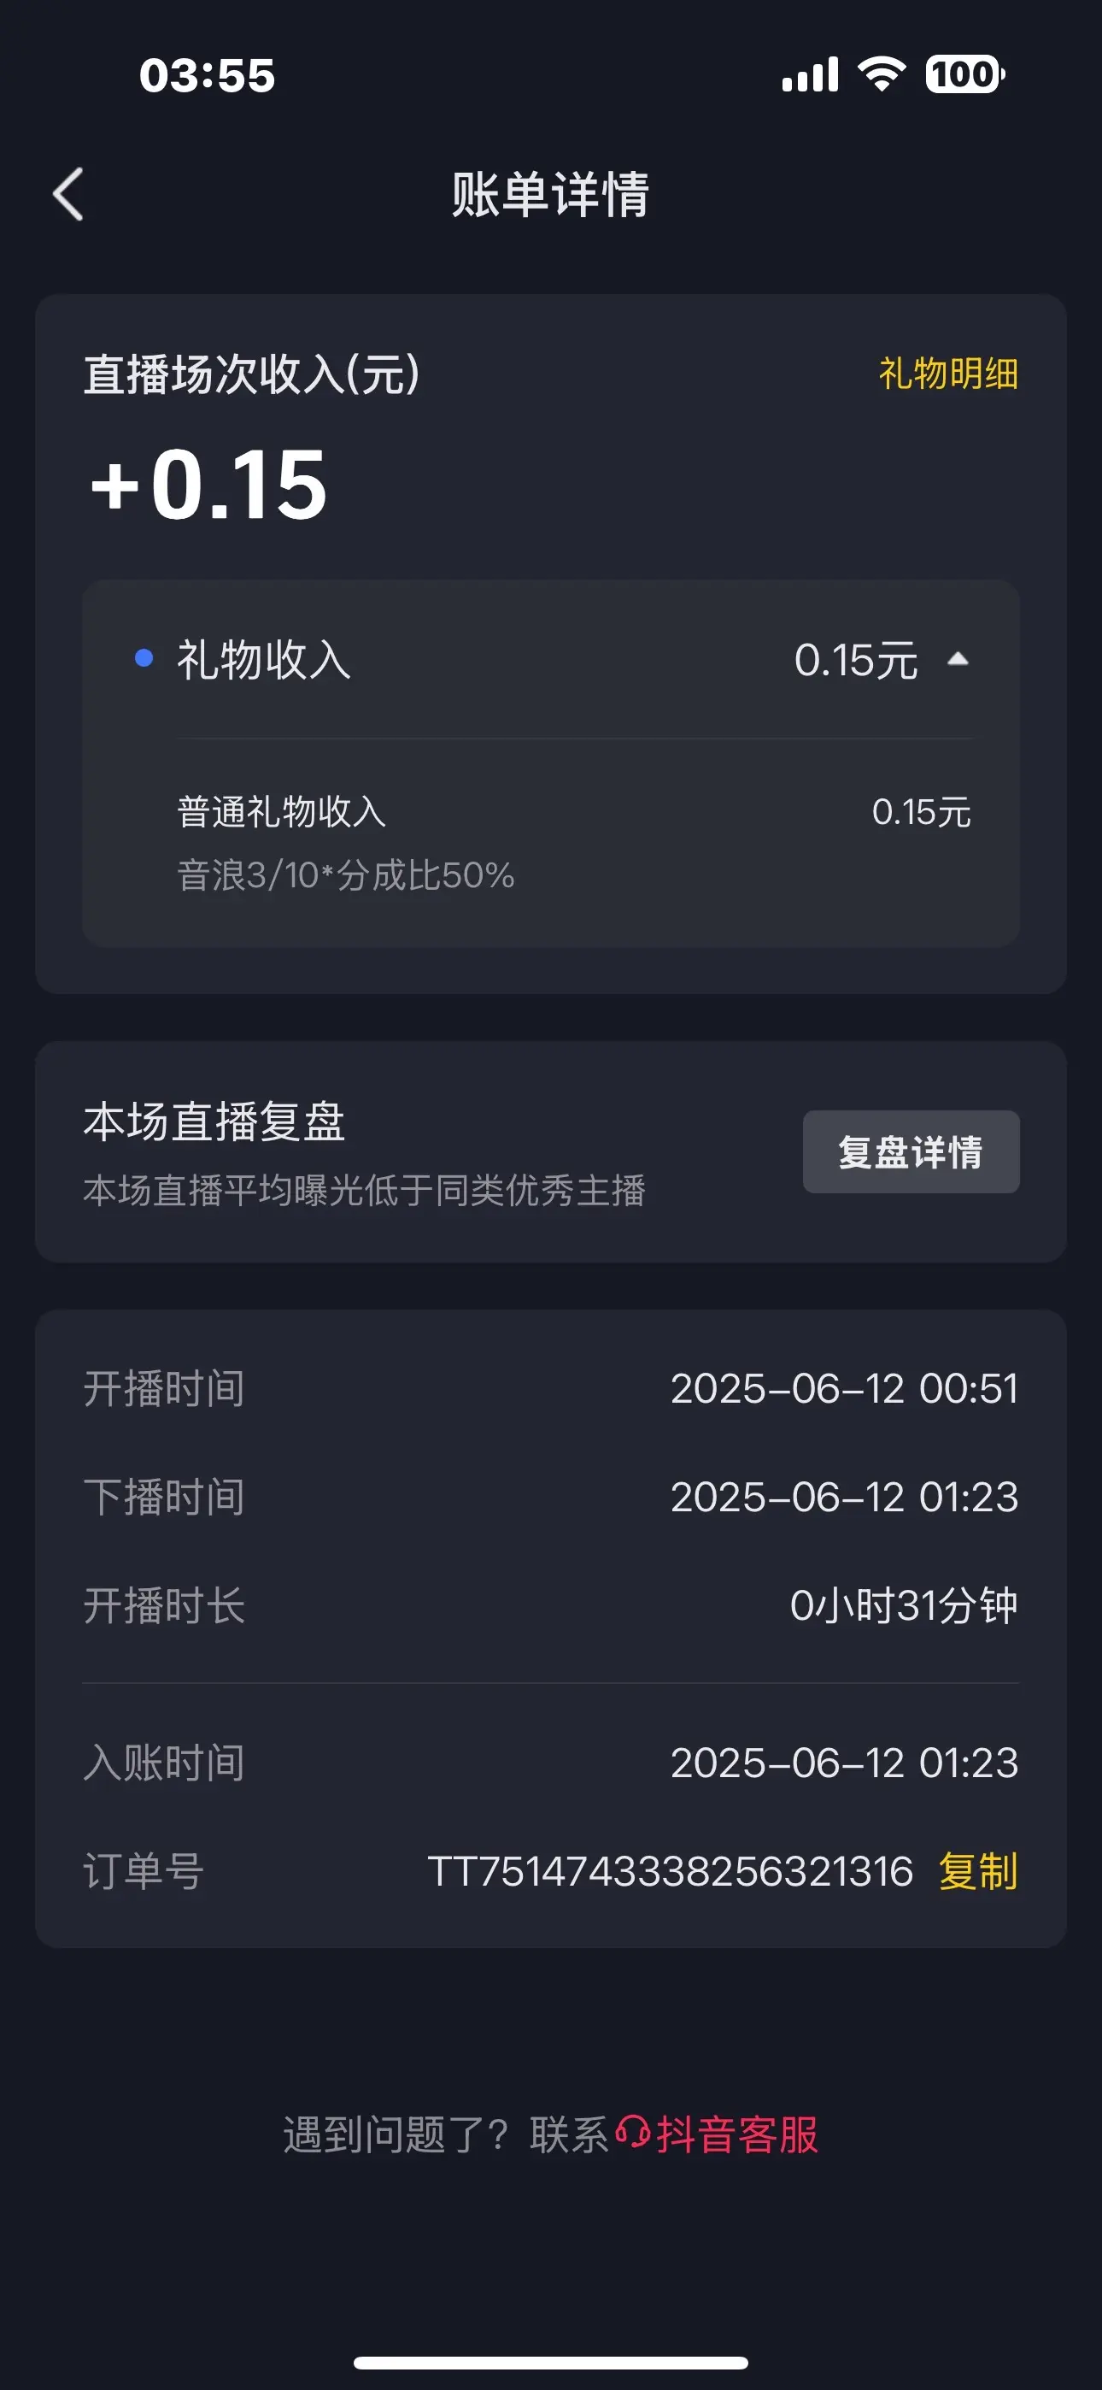Tap the Wi-Fi status icon
1102x2390 pixels.
(x=882, y=74)
